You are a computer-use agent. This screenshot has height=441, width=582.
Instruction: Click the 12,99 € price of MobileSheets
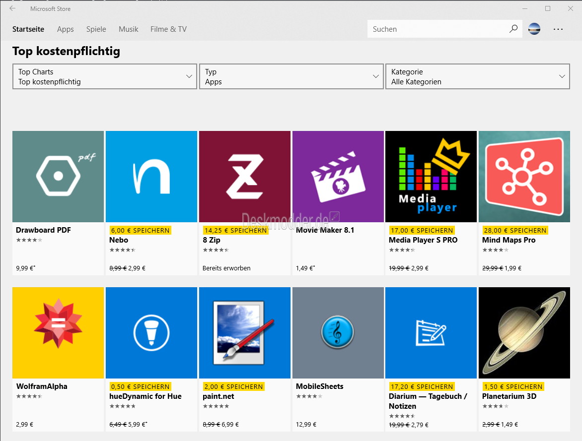click(x=306, y=424)
